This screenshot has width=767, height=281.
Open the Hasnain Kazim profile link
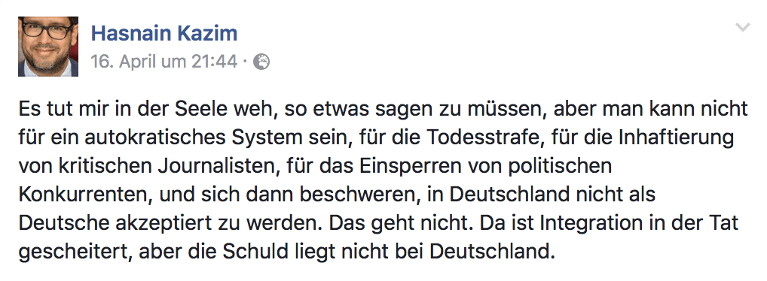(x=163, y=33)
